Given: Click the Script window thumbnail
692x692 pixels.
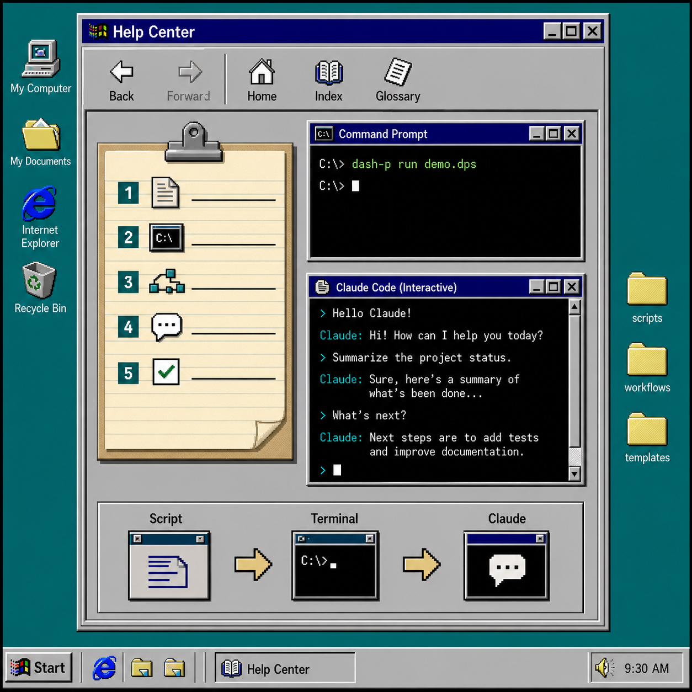Looking at the screenshot, I should tap(169, 566).
